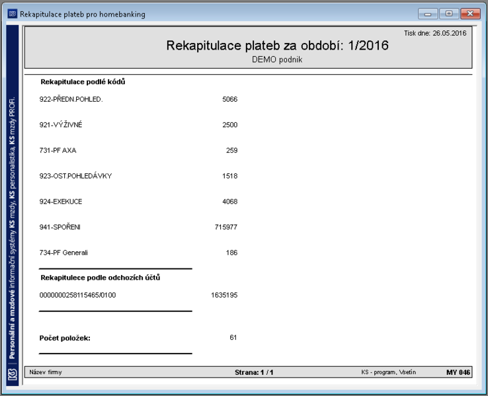Select the heading 'Rekapitulace podlé kódů'
Screen dimensions: 488x396
pos(83,82)
